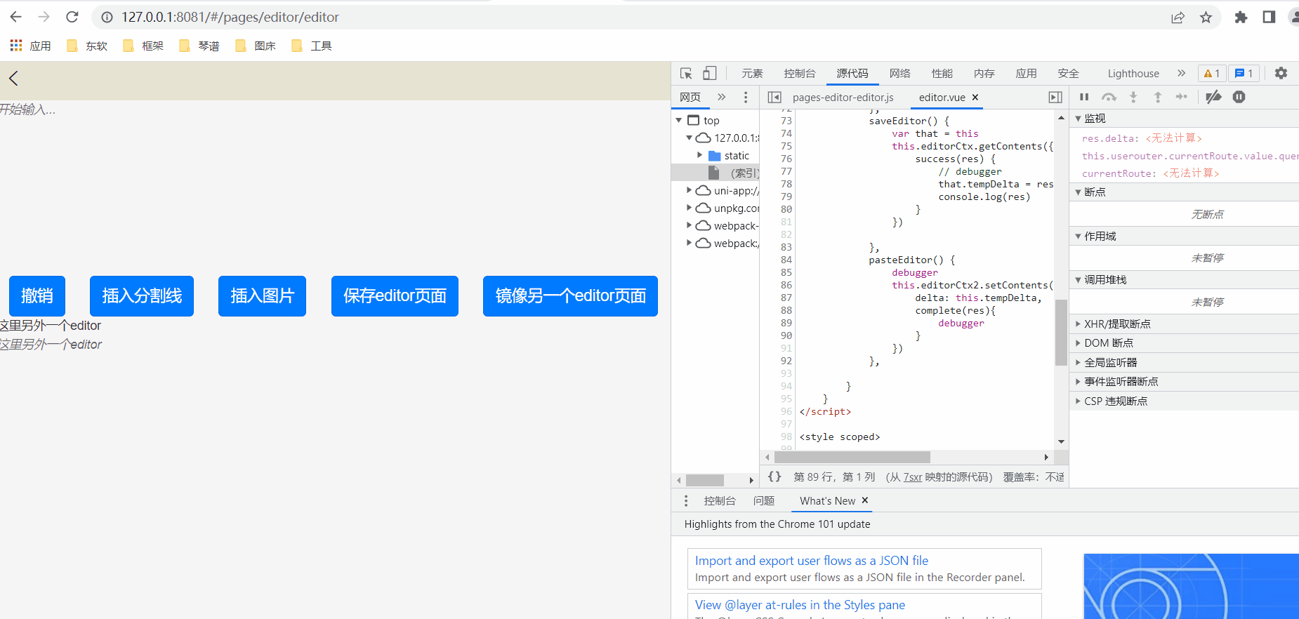
Task: Bookmark this page with star icon
Action: (x=1206, y=18)
